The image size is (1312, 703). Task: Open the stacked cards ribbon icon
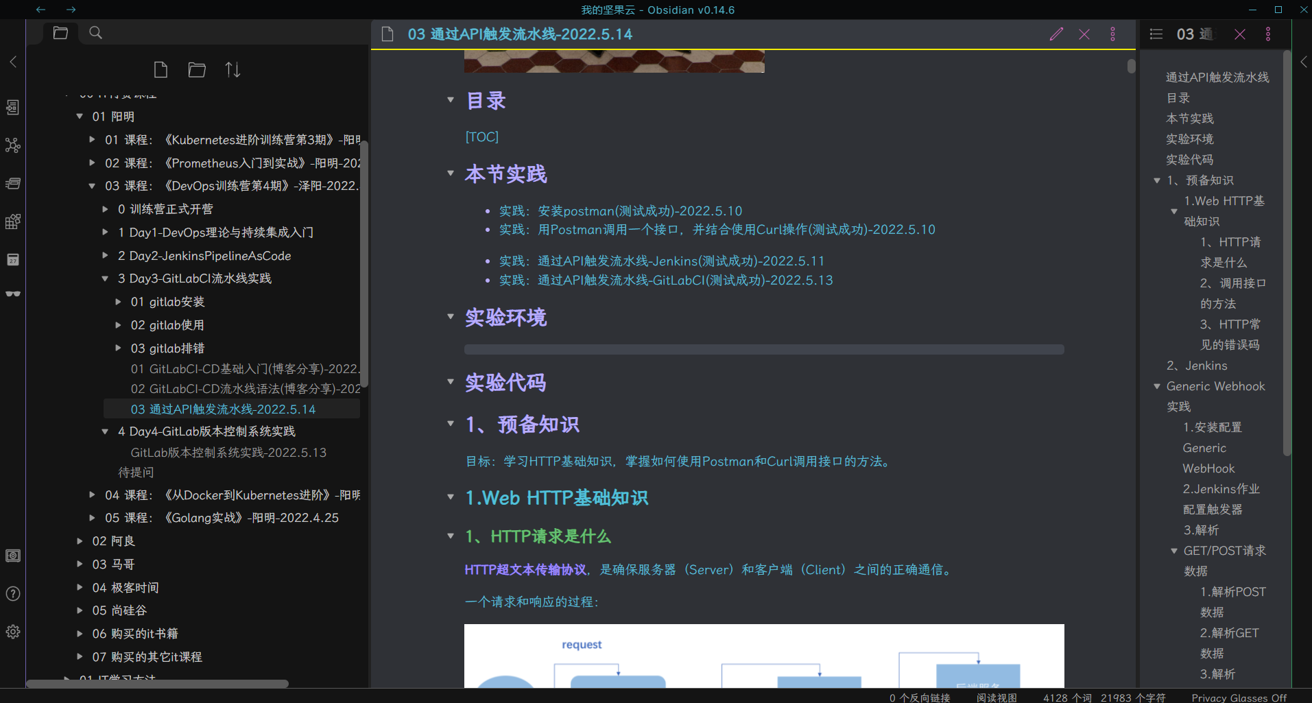click(13, 183)
